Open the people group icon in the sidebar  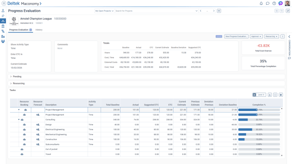tap(3, 41)
